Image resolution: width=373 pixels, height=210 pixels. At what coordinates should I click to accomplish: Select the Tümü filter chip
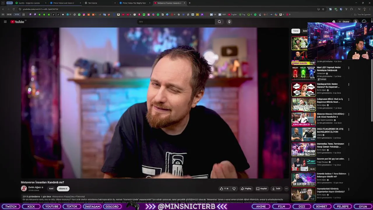coord(296,31)
